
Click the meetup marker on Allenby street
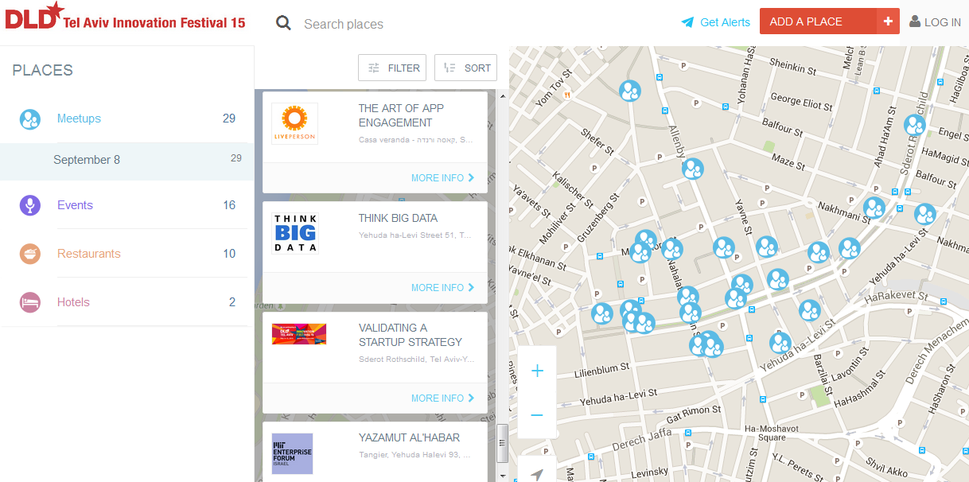pos(693,169)
